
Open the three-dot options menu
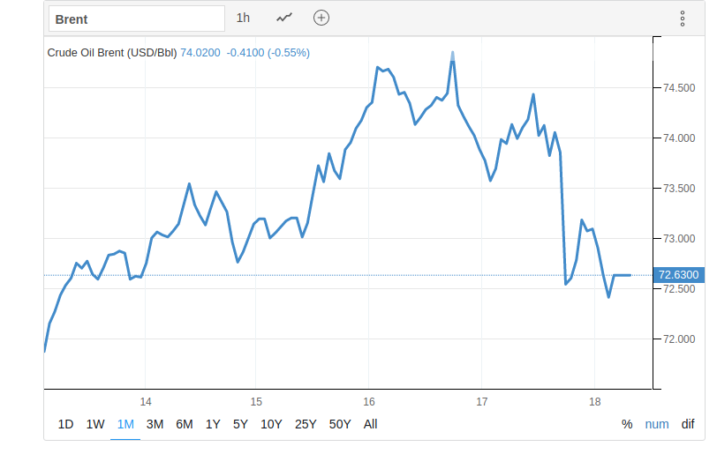[682, 19]
